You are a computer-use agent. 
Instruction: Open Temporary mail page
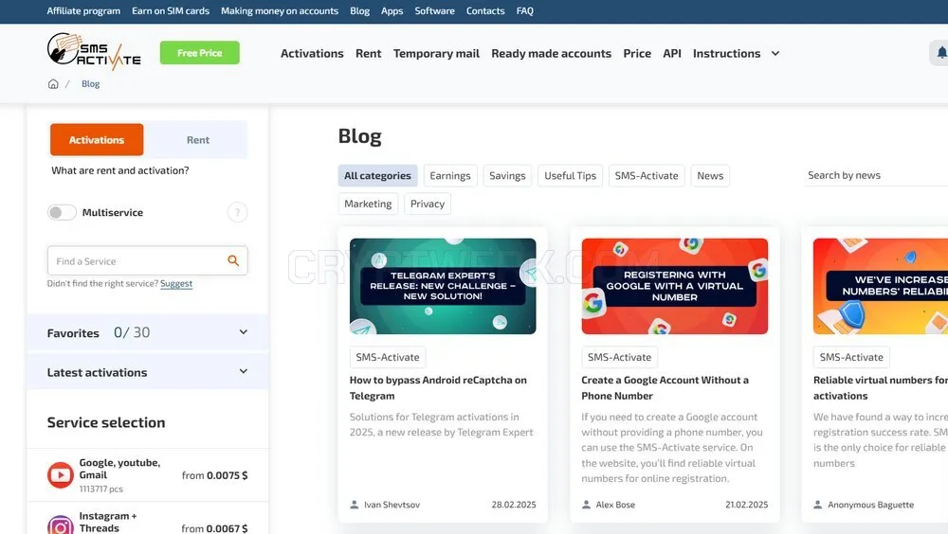click(x=436, y=53)
